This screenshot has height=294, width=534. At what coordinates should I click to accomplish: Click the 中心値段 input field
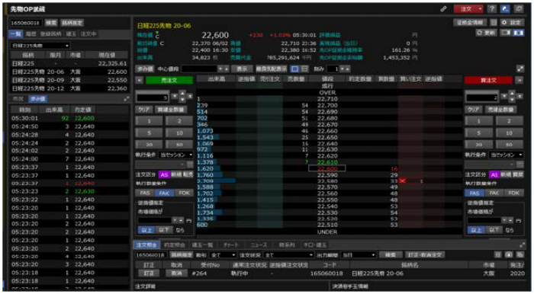(x=199, y=69)
